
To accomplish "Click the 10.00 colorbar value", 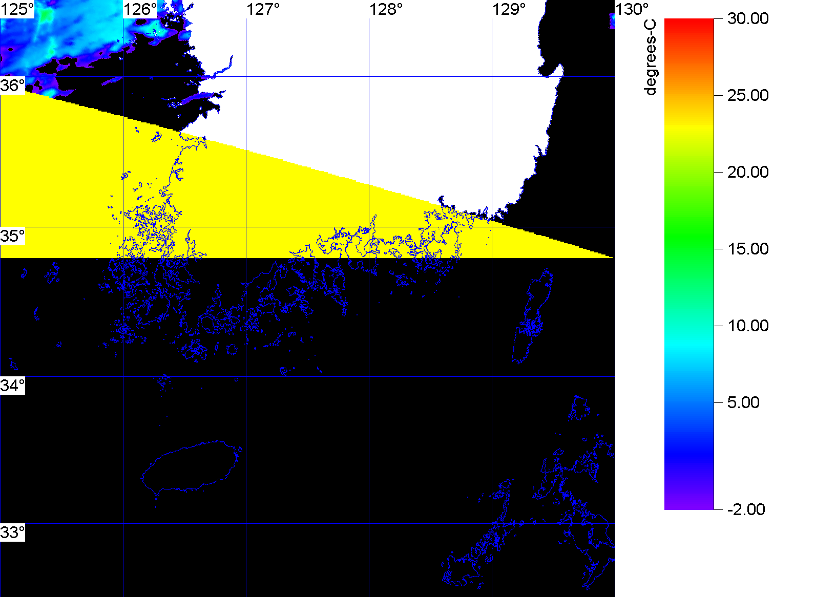I will point(748,326).
